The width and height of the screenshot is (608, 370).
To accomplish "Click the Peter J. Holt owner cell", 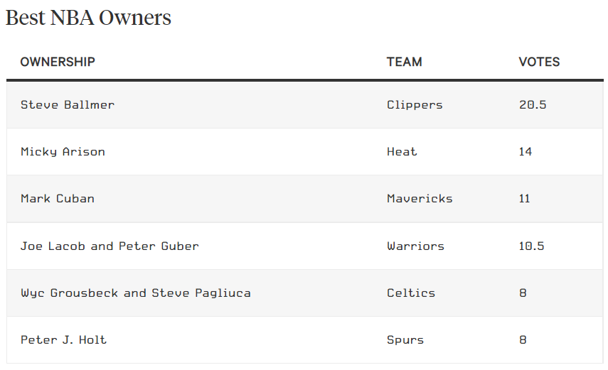I will [x=63, y=339].
